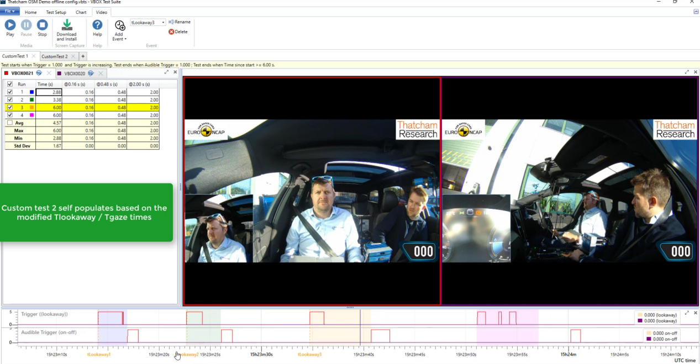
Task: Toggle the run 3 checkbox
Action: [x=10, y=108]
